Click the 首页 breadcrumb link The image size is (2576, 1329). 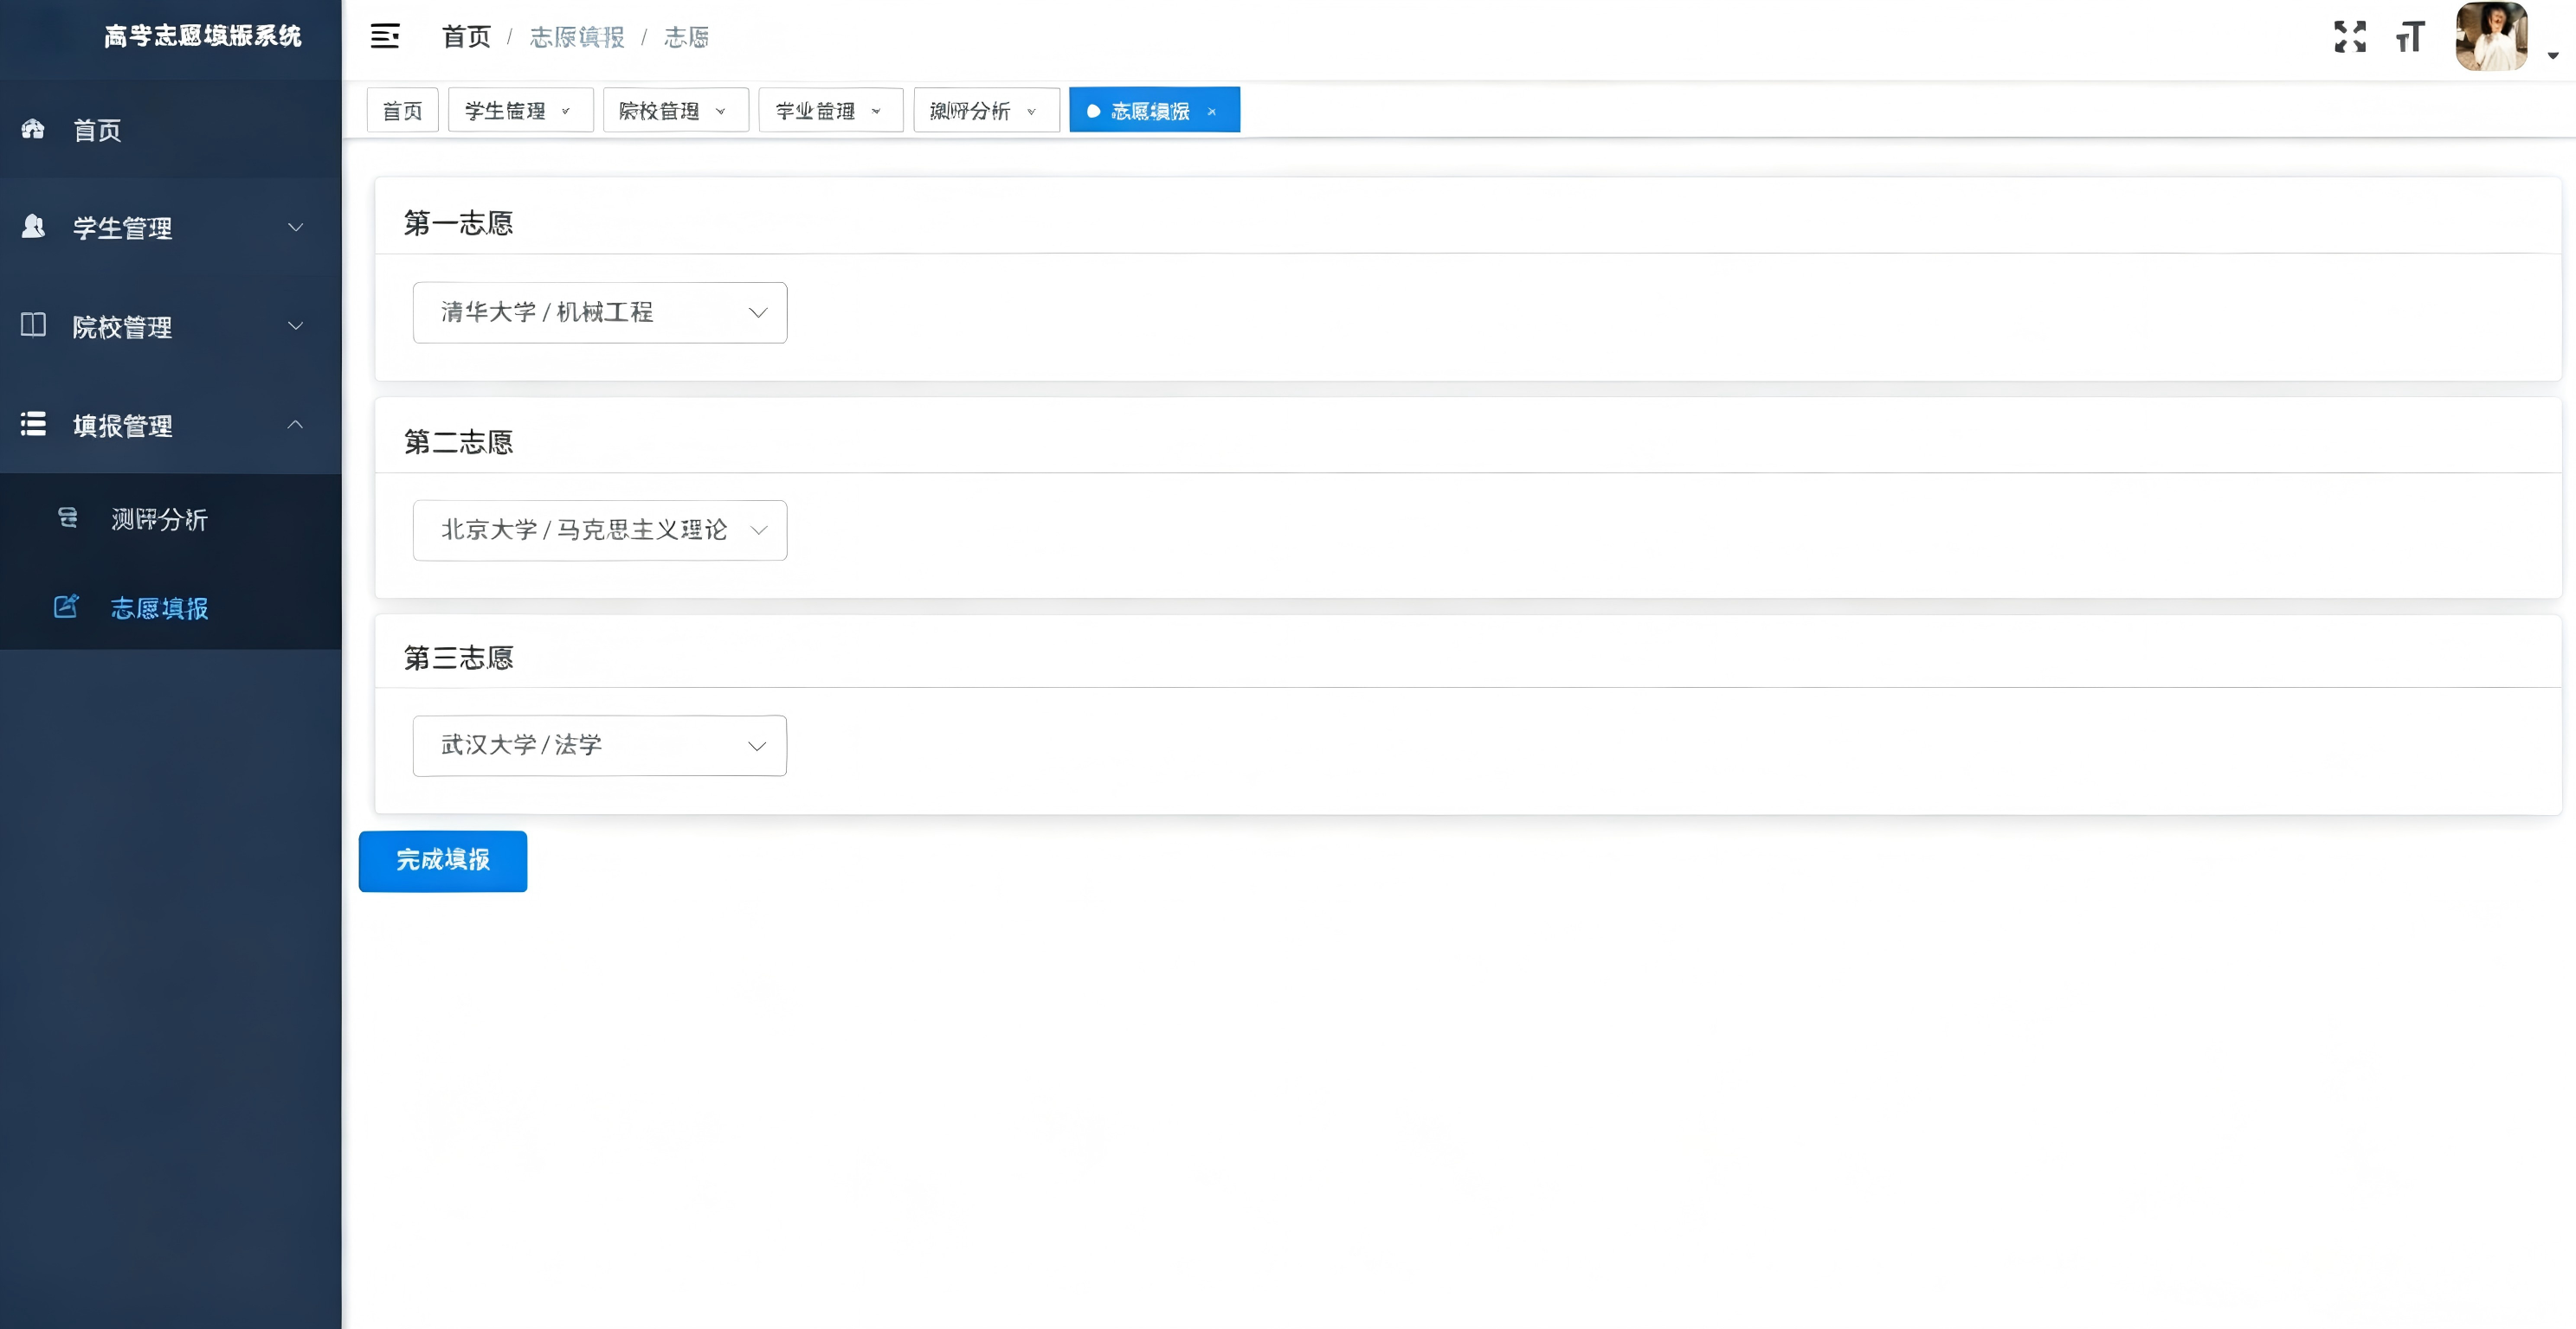click(467, 37)
